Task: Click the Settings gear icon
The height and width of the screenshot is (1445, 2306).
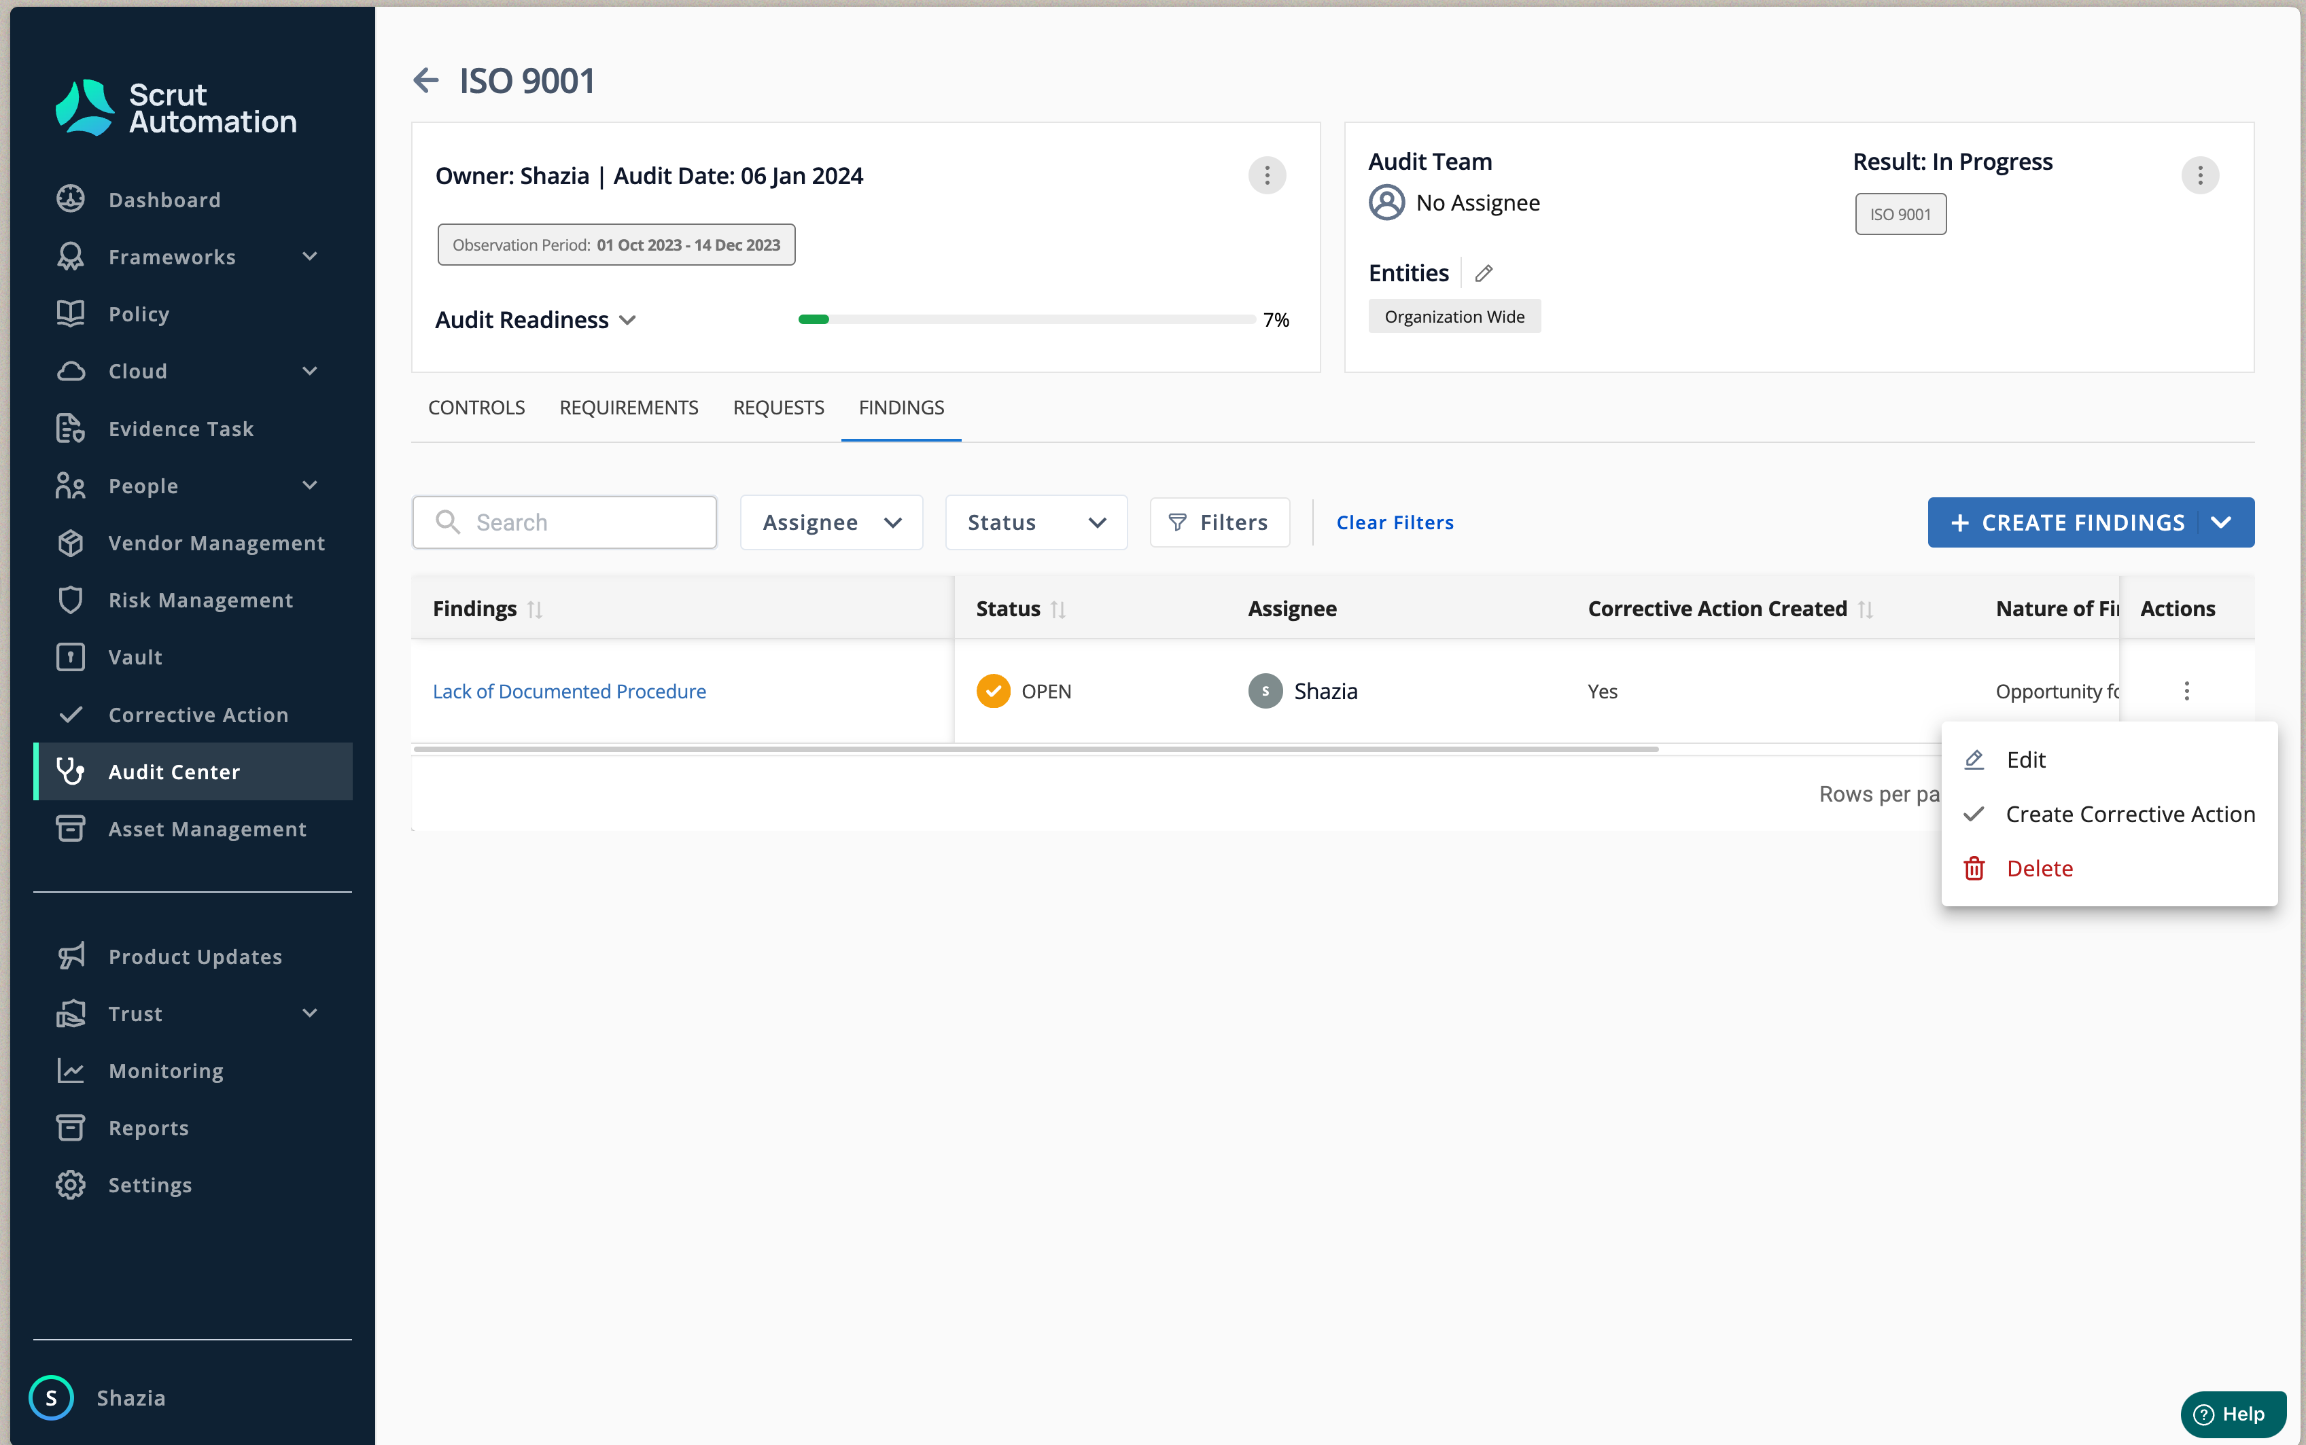Action: click(71, 1185)
